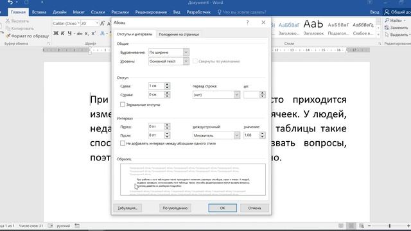Image resolution: width=411 pixels, height=231 pixels.
Task: Open the Clipboard (Буфер обмена) group launcher
Action: pyautogui.click(x=49, y=44)
